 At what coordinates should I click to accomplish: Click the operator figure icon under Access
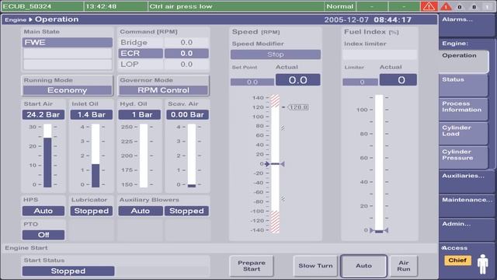[x=483, y=264]
